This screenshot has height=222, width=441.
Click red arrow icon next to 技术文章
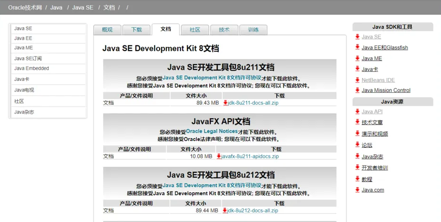point(357,122)
